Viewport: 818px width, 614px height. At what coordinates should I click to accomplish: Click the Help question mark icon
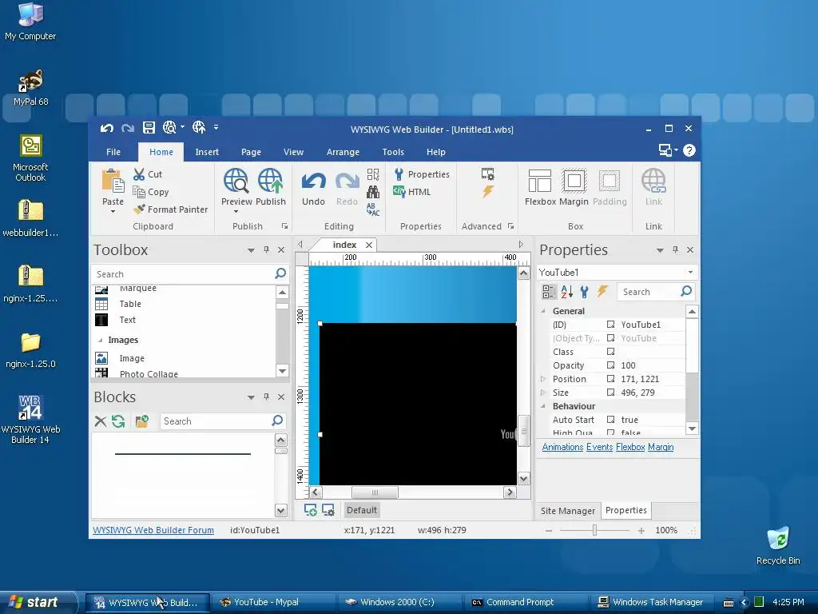[689, 151]
